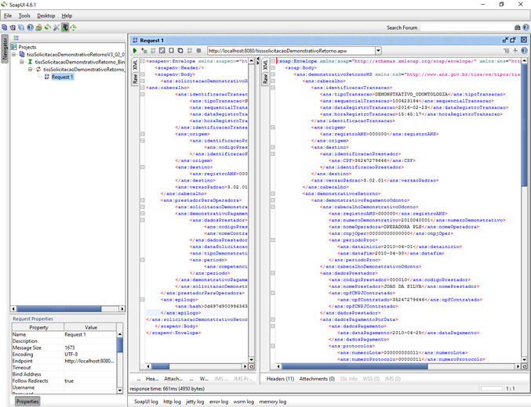Click the Preferences tools icon in main toolbar
This screenshot has height=407, width=531.
point(56,27)
